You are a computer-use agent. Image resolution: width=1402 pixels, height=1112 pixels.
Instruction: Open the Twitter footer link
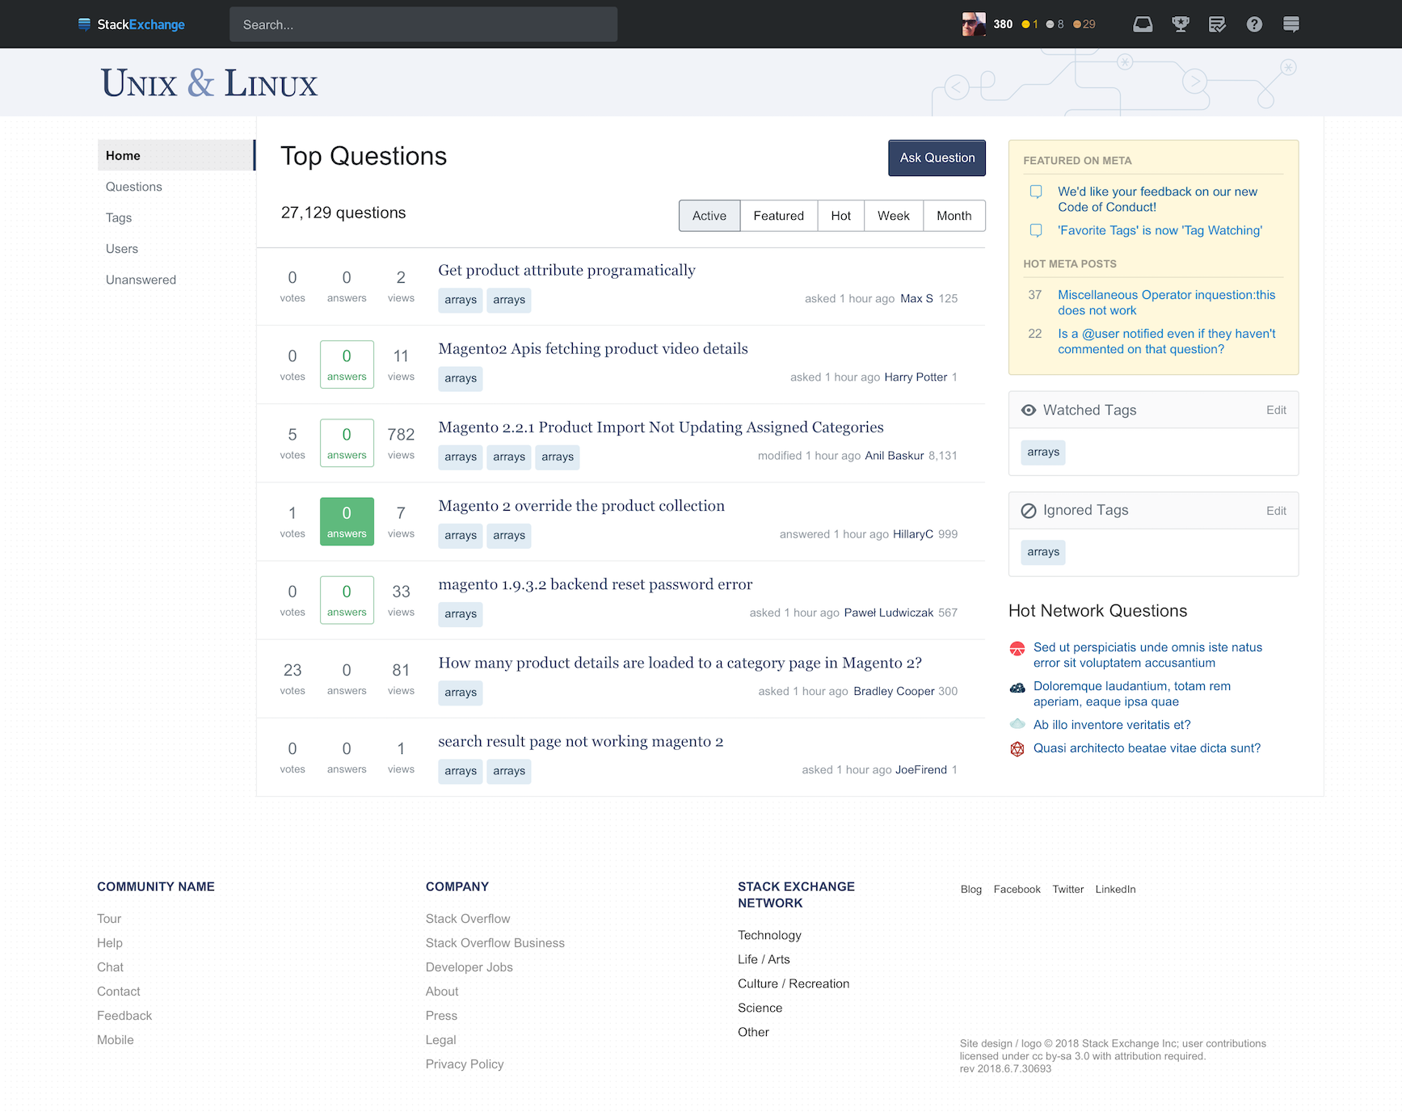click(1068, 889)
